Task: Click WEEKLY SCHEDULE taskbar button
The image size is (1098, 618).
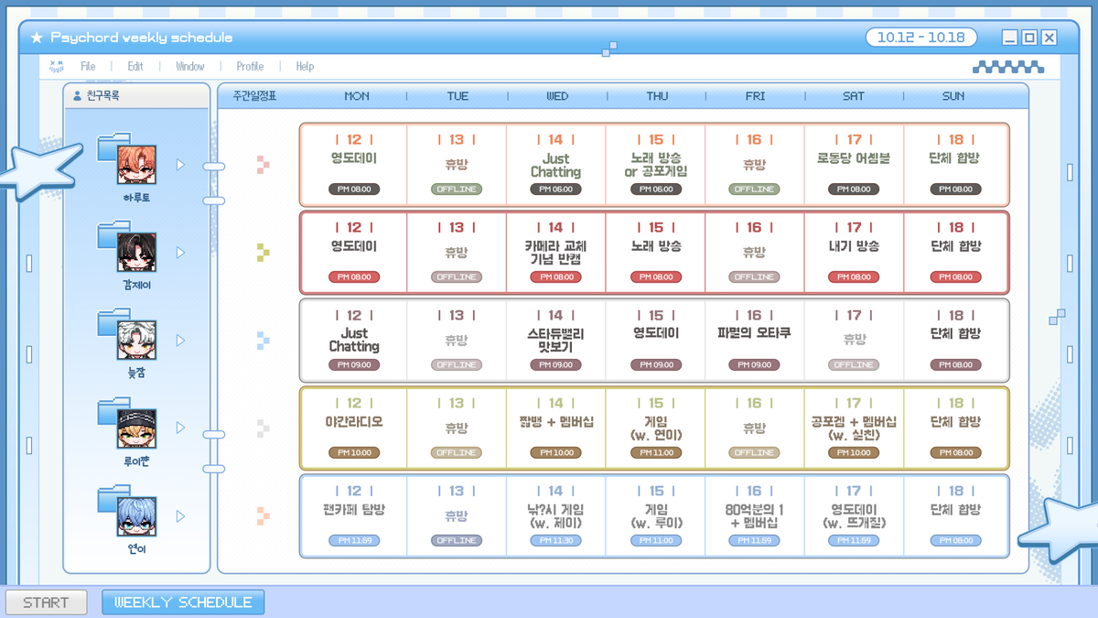Action: [x=183, y=602]
